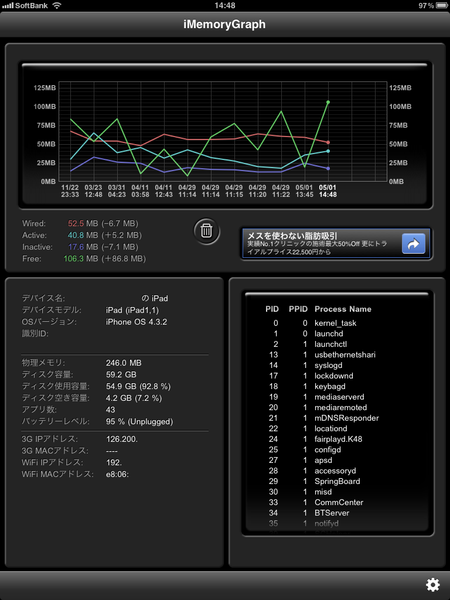Screen dimensions: 450x600
Task: Tap the WiFi signal icon
Action: coord(57,5)
